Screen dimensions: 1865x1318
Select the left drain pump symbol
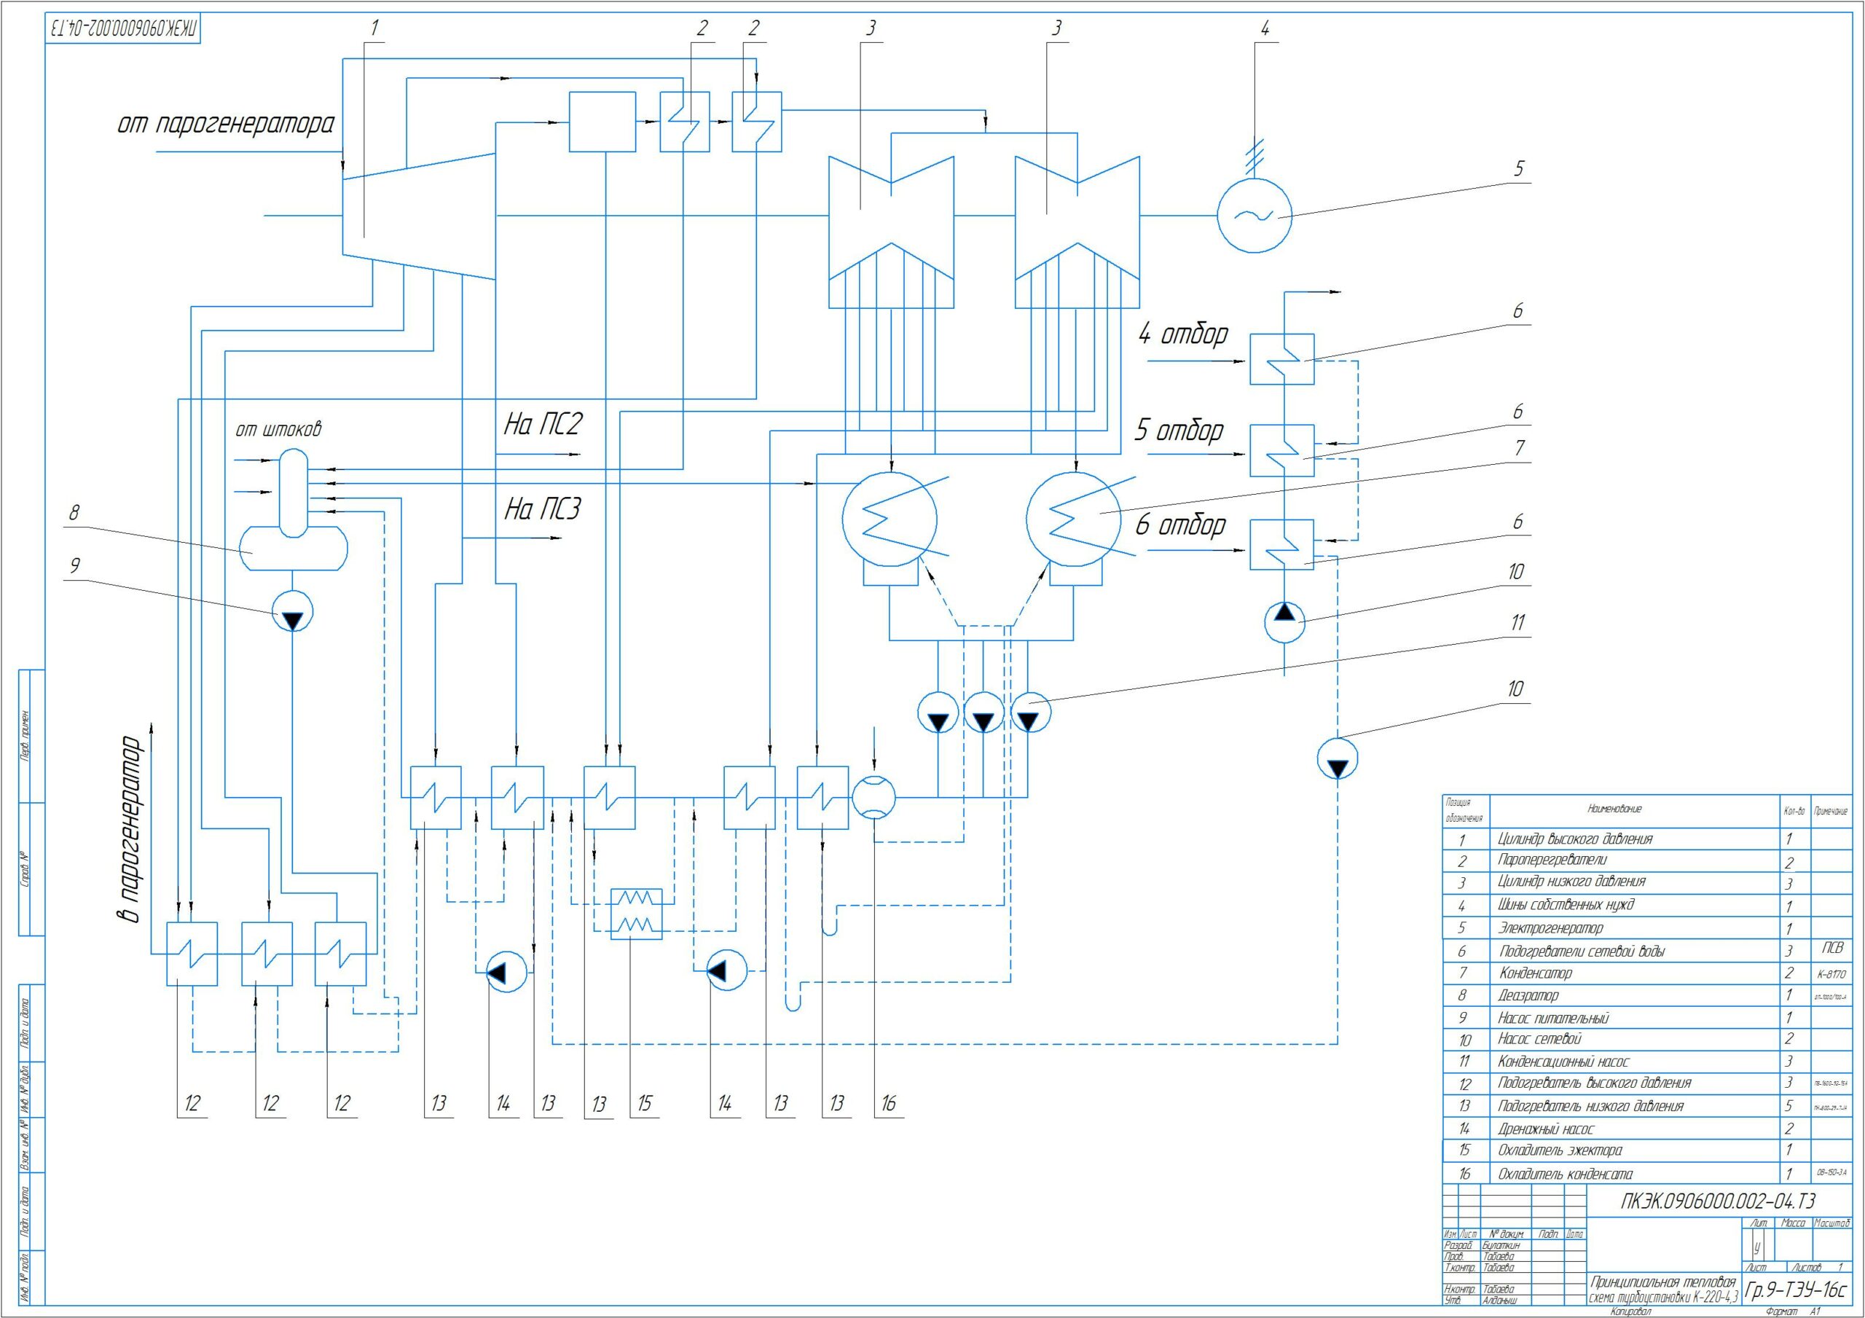click(507, 970)
